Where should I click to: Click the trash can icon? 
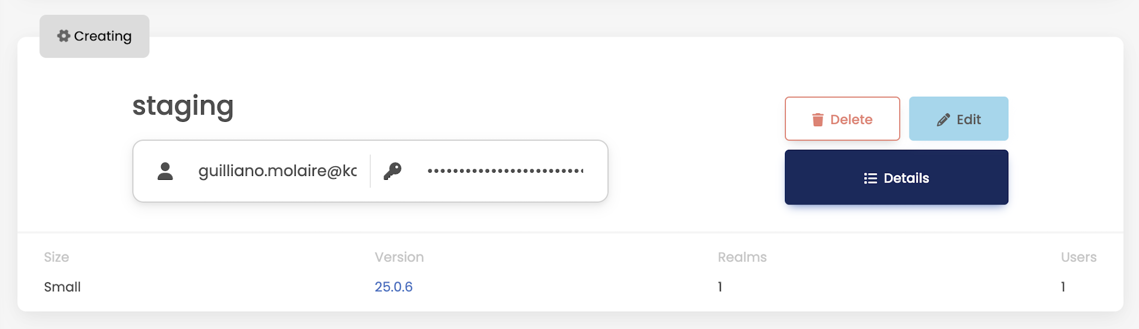click(818, 120)
